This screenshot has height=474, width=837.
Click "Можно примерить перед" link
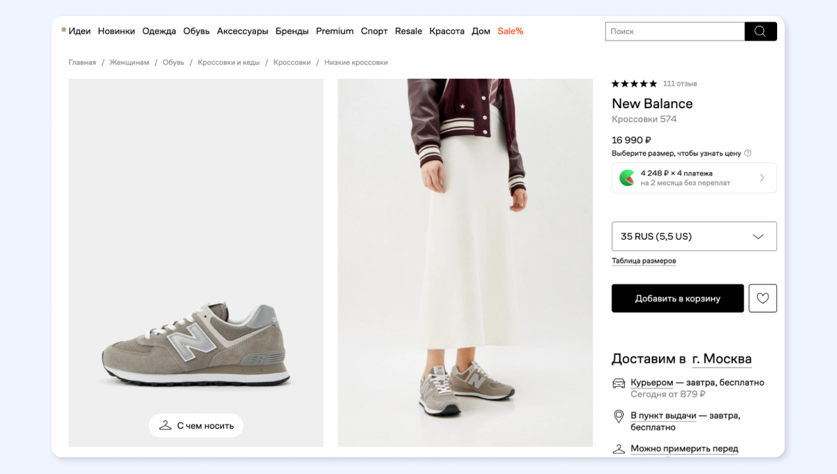coord(684,449)
